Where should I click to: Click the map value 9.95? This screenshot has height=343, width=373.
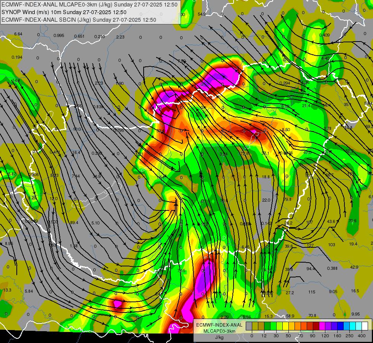click(355, 314)
